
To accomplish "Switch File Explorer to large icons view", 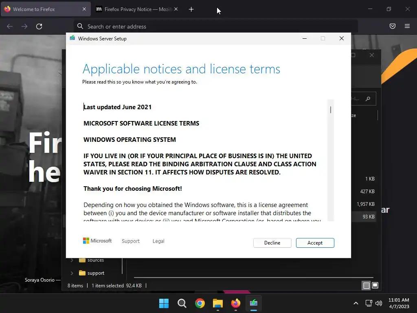I will click(375, 286).
